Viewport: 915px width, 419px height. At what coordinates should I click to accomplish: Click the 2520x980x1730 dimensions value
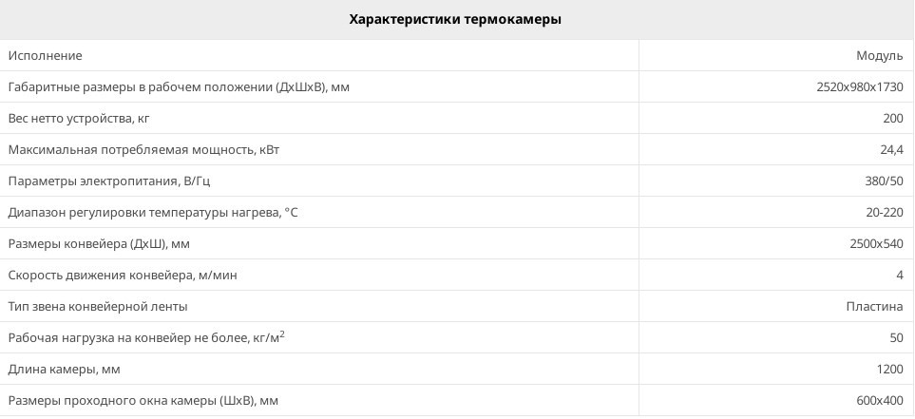(x=859, y=87)
